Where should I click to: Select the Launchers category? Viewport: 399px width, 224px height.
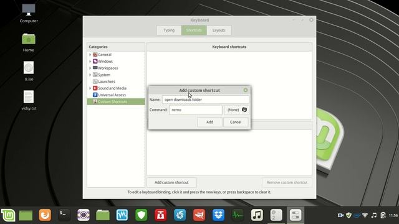(x=116, y=82)
